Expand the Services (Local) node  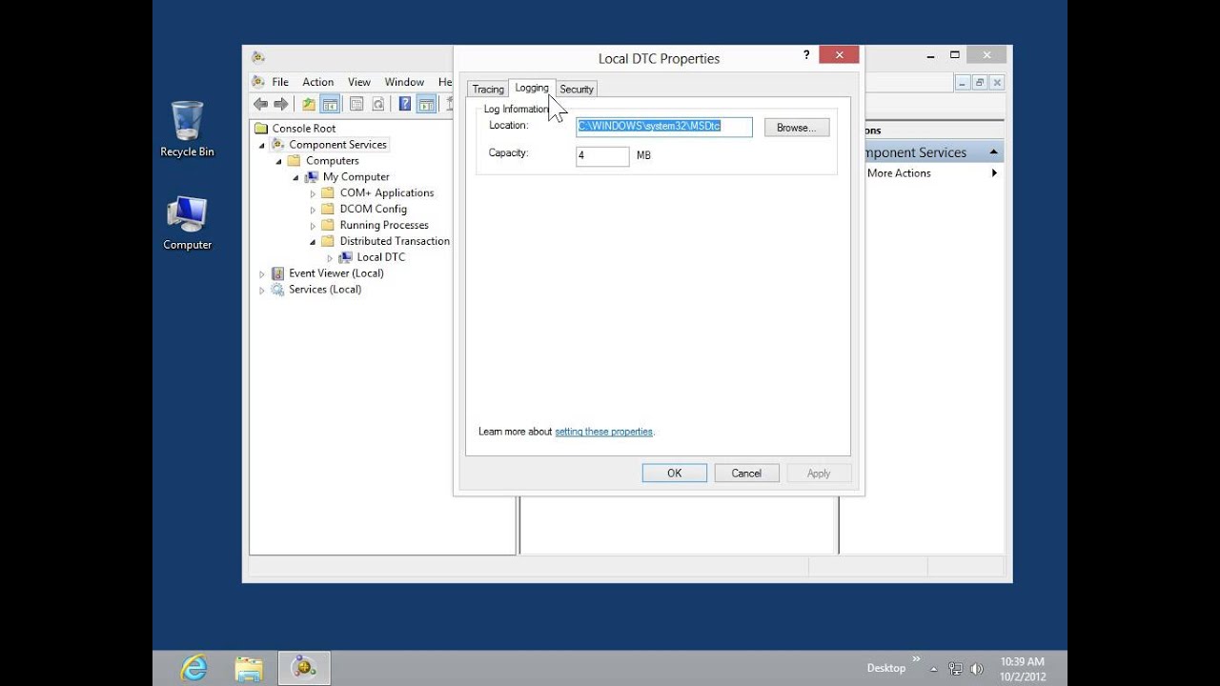pyautogui.click(x=262, y=290)
